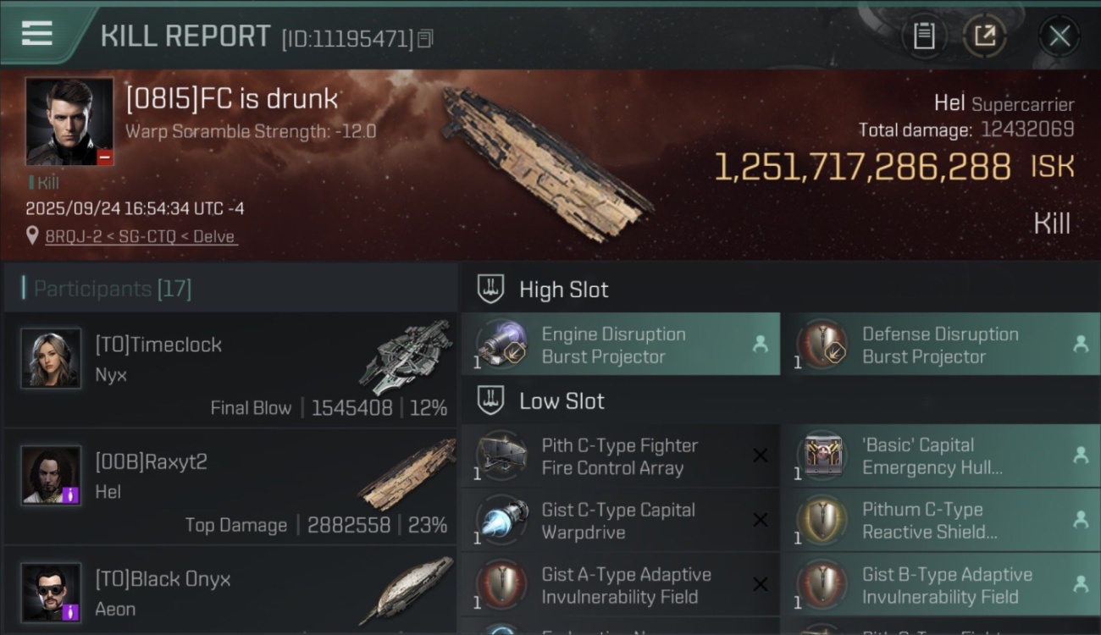1101x635 pixels.
Task: Select Gist C-Type Capital Warpdrive item
Action: (620, 521)
